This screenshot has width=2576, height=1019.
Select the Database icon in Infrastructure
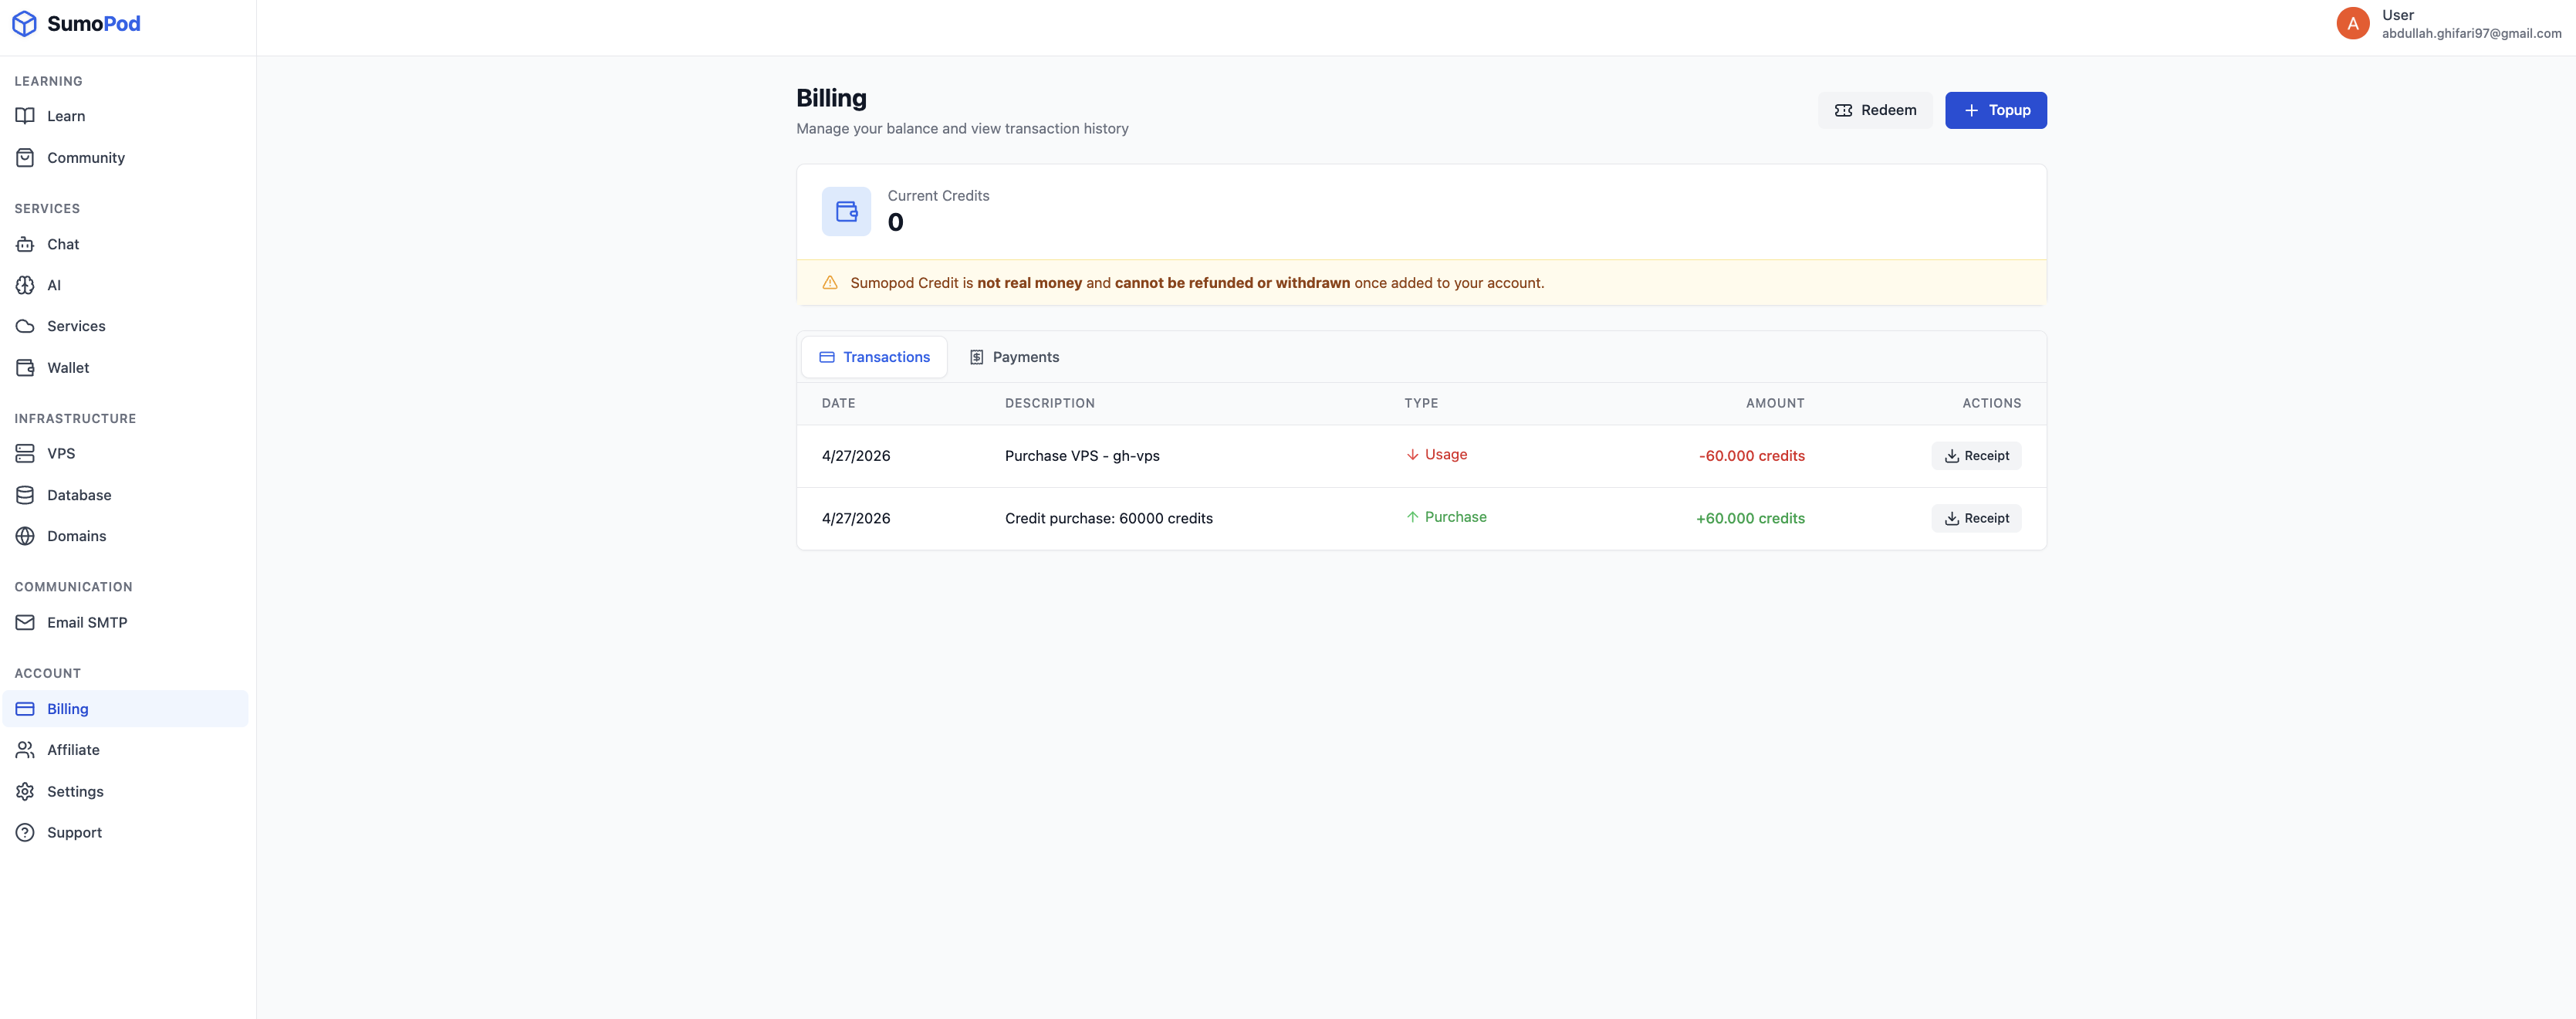(x=25, y=494)
